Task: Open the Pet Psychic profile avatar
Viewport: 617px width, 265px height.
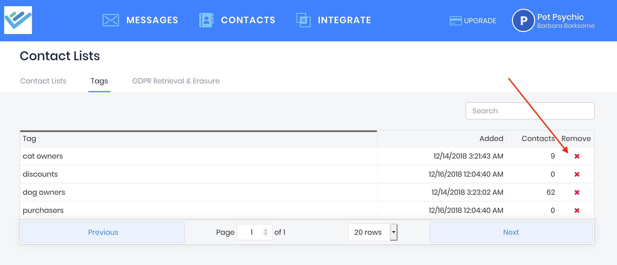Action: coord(523,21)
